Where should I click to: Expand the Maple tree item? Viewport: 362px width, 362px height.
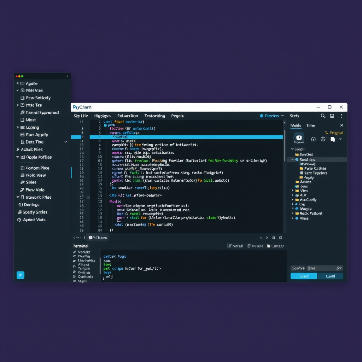pos(292,209)
